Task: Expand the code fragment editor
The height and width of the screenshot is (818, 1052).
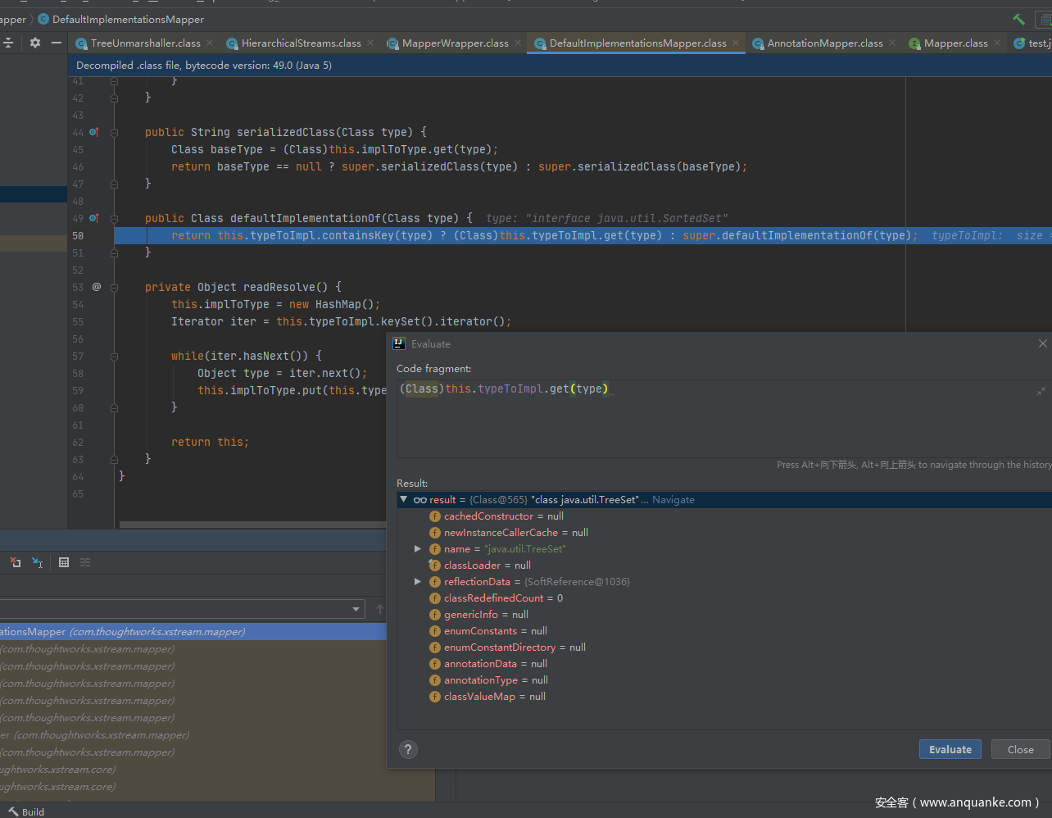Action: (1041, 391)
